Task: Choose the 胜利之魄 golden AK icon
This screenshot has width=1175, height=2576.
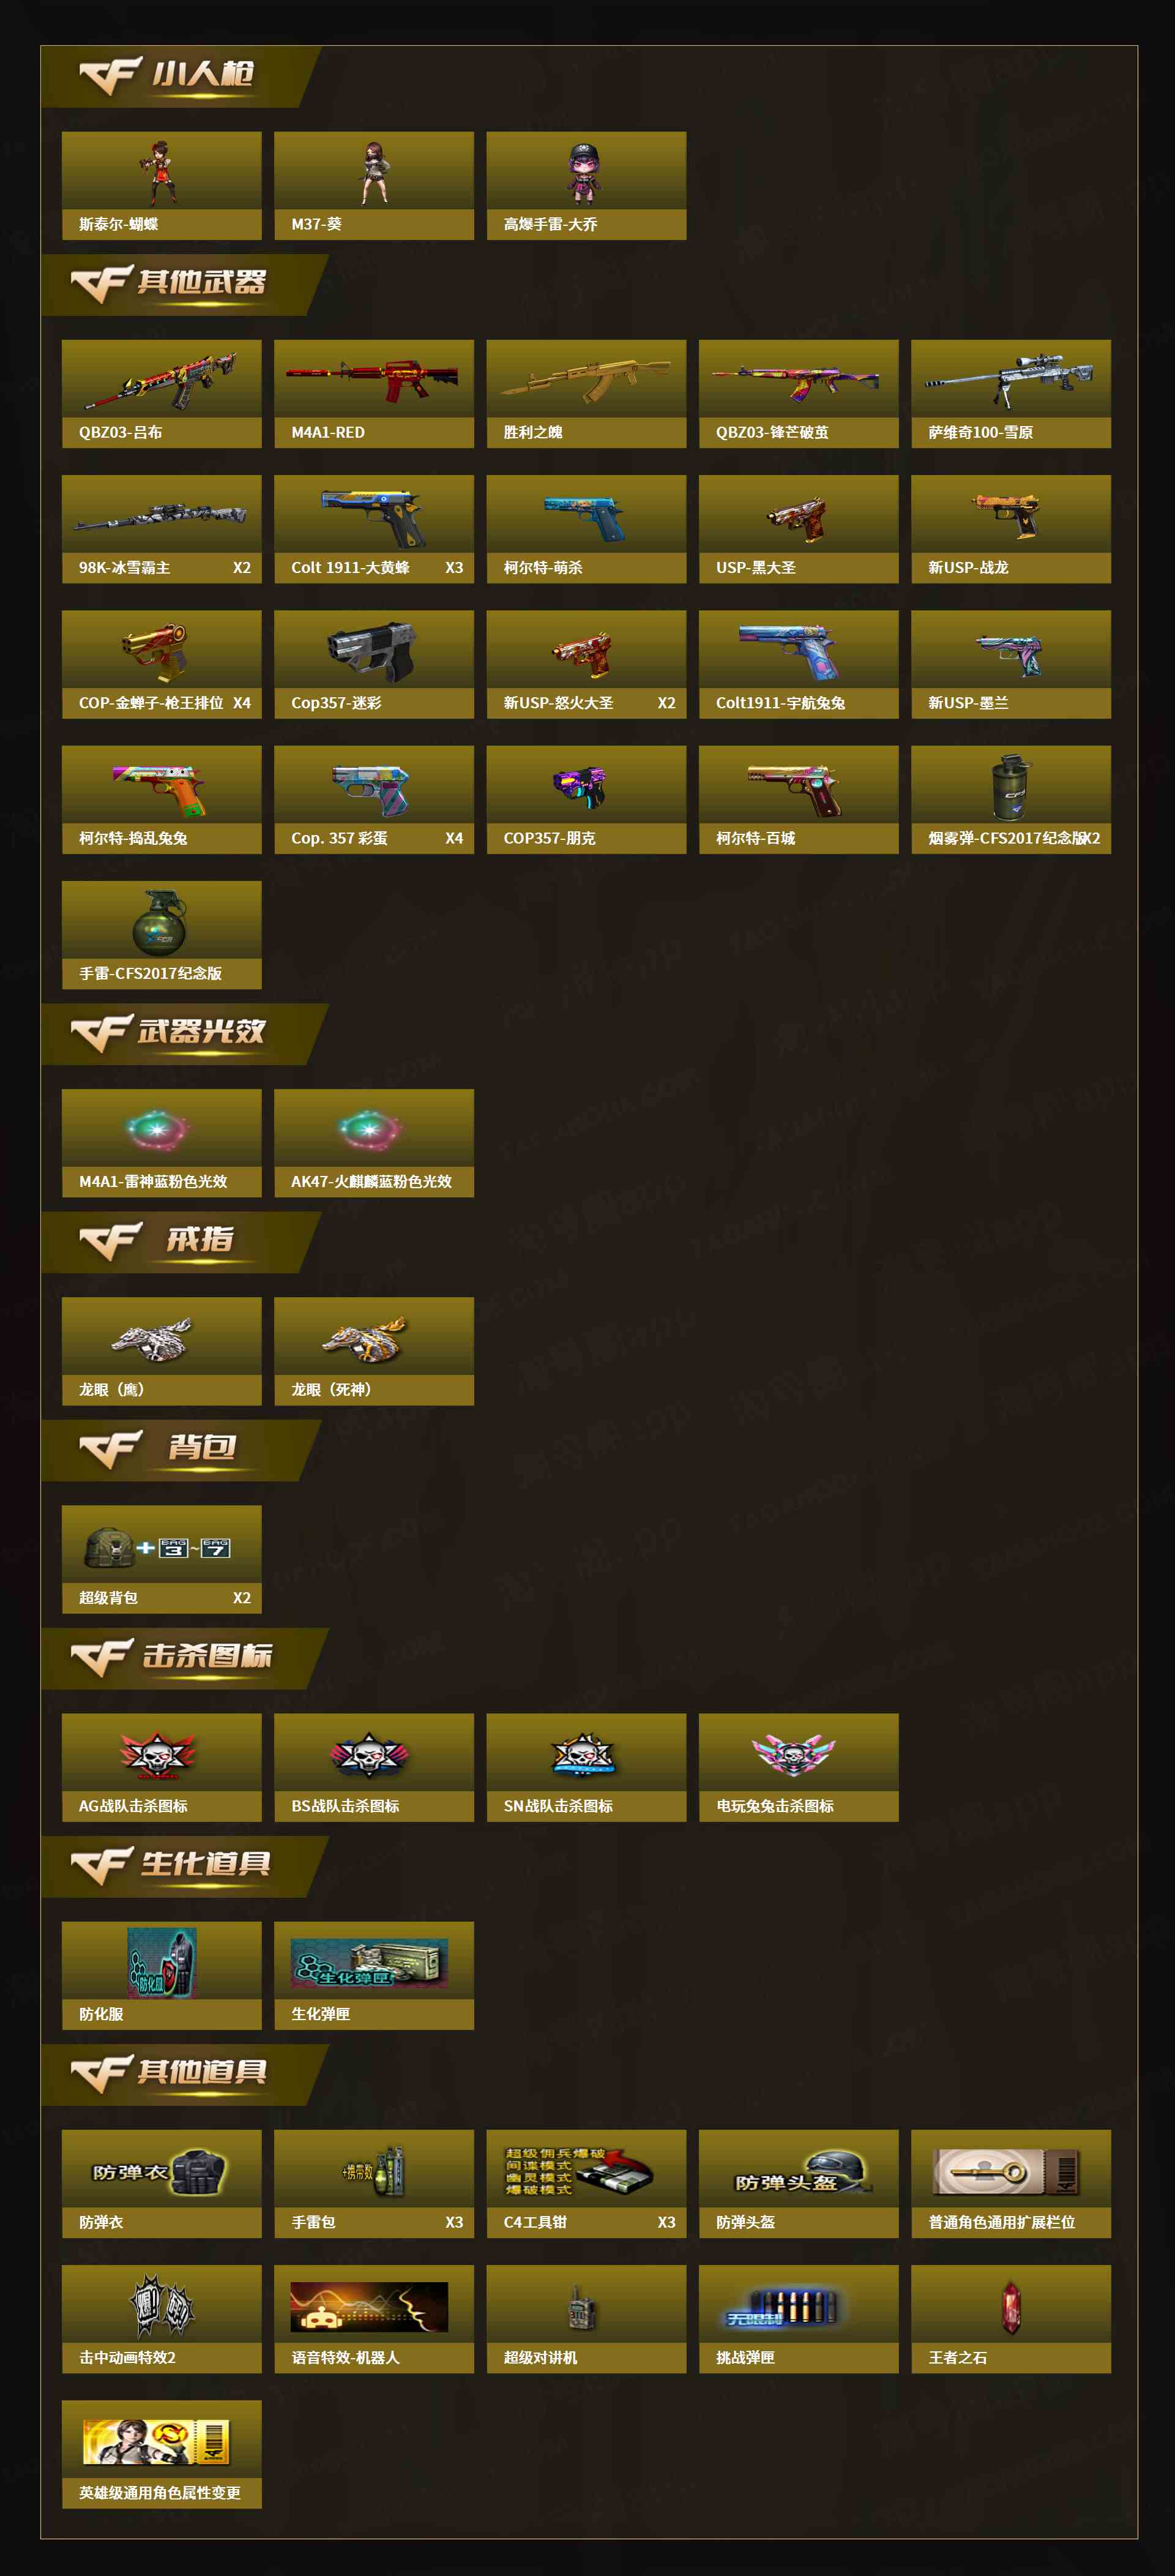Action: pyautogui.click(x=585, y=380)
